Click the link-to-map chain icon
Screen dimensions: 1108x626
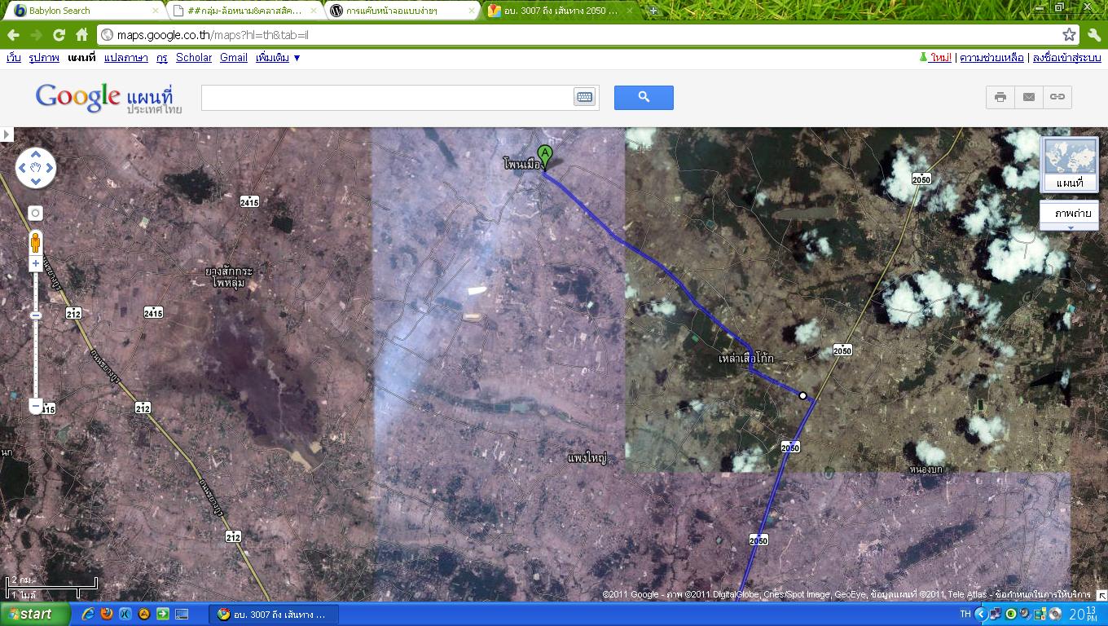[x=1057, y=97]
